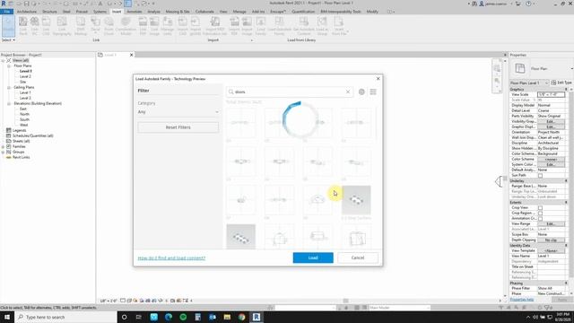The height and width of the screenshot is (323, 574).
Task: Open the Annotate ribbon tab
Action: [x=135, y=12]
